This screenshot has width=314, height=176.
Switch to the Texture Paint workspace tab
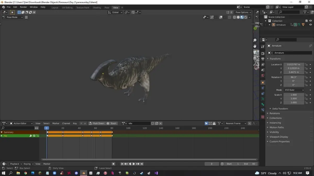[x=83, y=8]
